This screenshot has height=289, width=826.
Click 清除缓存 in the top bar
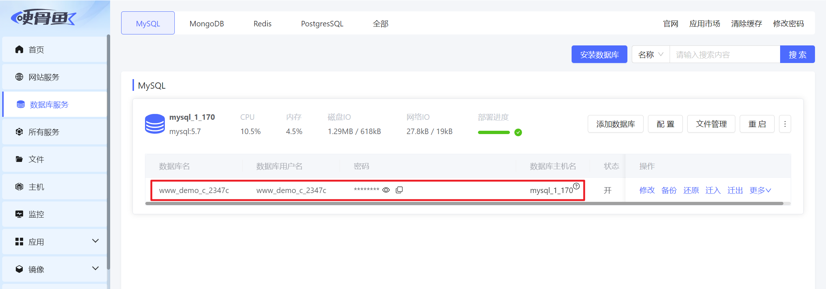pos(746,23)
